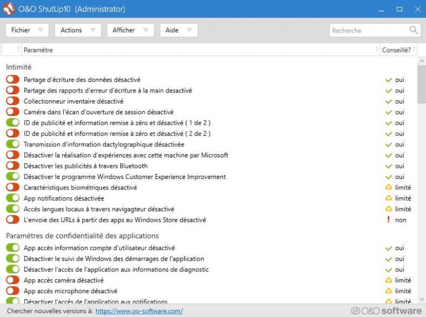This screenshot has width=426, height=317.
Task: Open the Actions menu
Action: (x=78, y=30)
